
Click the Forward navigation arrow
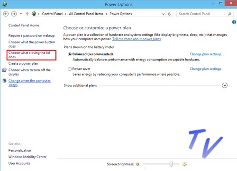(14, 14)
